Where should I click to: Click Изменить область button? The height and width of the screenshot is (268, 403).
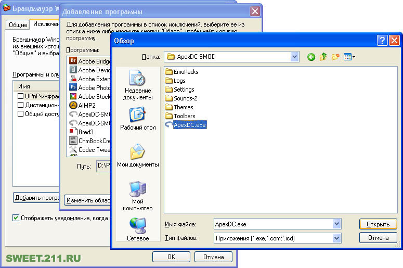click(x=87, y=200)
